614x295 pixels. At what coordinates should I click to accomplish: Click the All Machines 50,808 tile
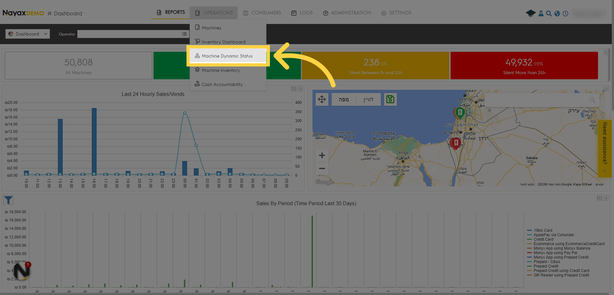(78, 66)
